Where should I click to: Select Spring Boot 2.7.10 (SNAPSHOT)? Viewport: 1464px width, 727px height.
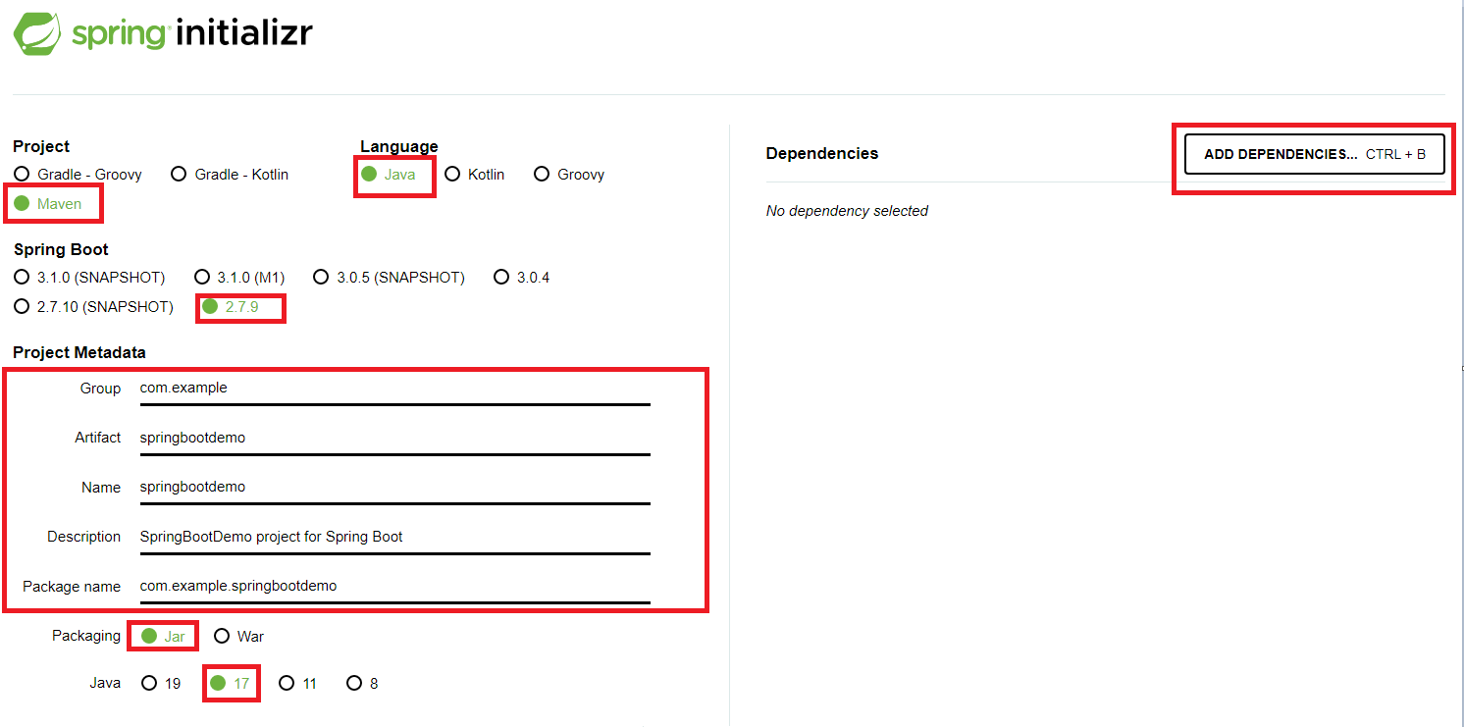click(x=93, y=307)
